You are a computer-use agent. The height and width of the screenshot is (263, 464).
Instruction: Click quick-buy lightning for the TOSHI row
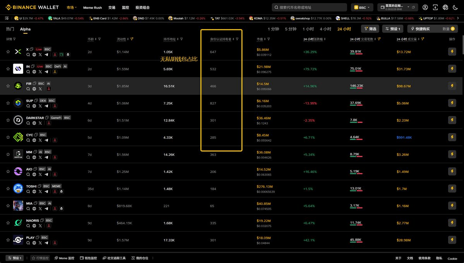[452, 189]
